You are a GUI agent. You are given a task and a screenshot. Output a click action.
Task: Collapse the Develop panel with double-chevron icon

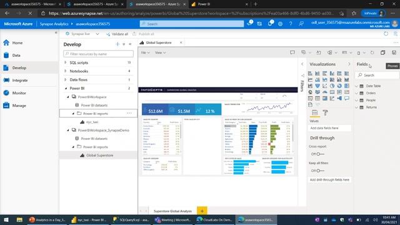[130, 44]
